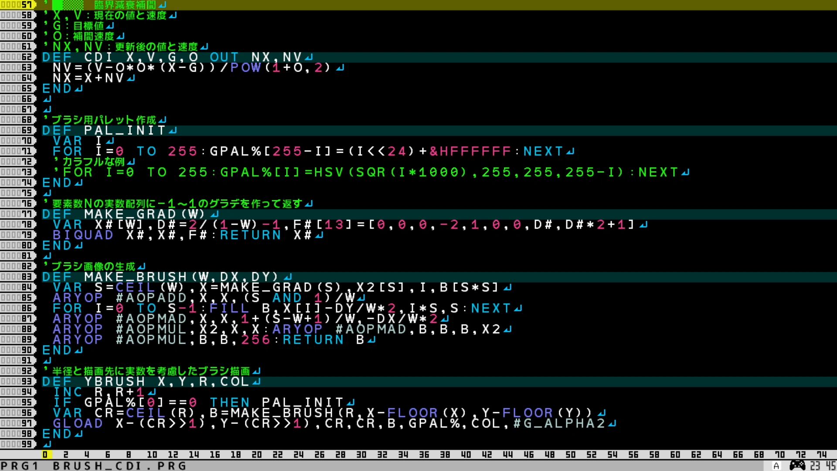
Task: Click the BRUSH_CDI.PRG file name
Action: point(120,466)
